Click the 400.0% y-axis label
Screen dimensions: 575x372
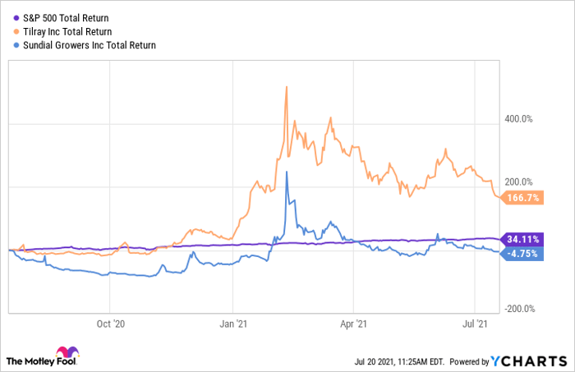(520, 118)
